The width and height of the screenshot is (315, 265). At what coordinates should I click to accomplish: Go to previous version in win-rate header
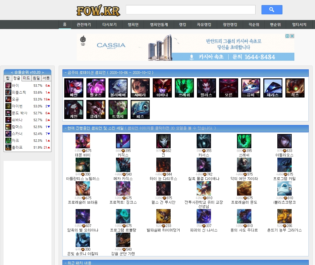12,72
